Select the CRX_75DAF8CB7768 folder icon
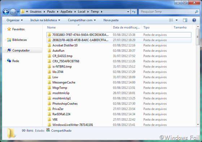This screenshot has height=142, width=202. pyautogui.click(x=49, y=61)
